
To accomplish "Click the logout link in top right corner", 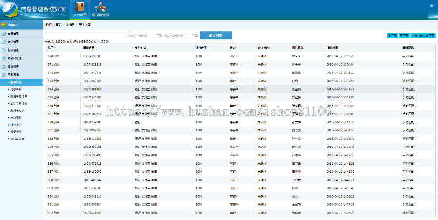I will [433, 5].
